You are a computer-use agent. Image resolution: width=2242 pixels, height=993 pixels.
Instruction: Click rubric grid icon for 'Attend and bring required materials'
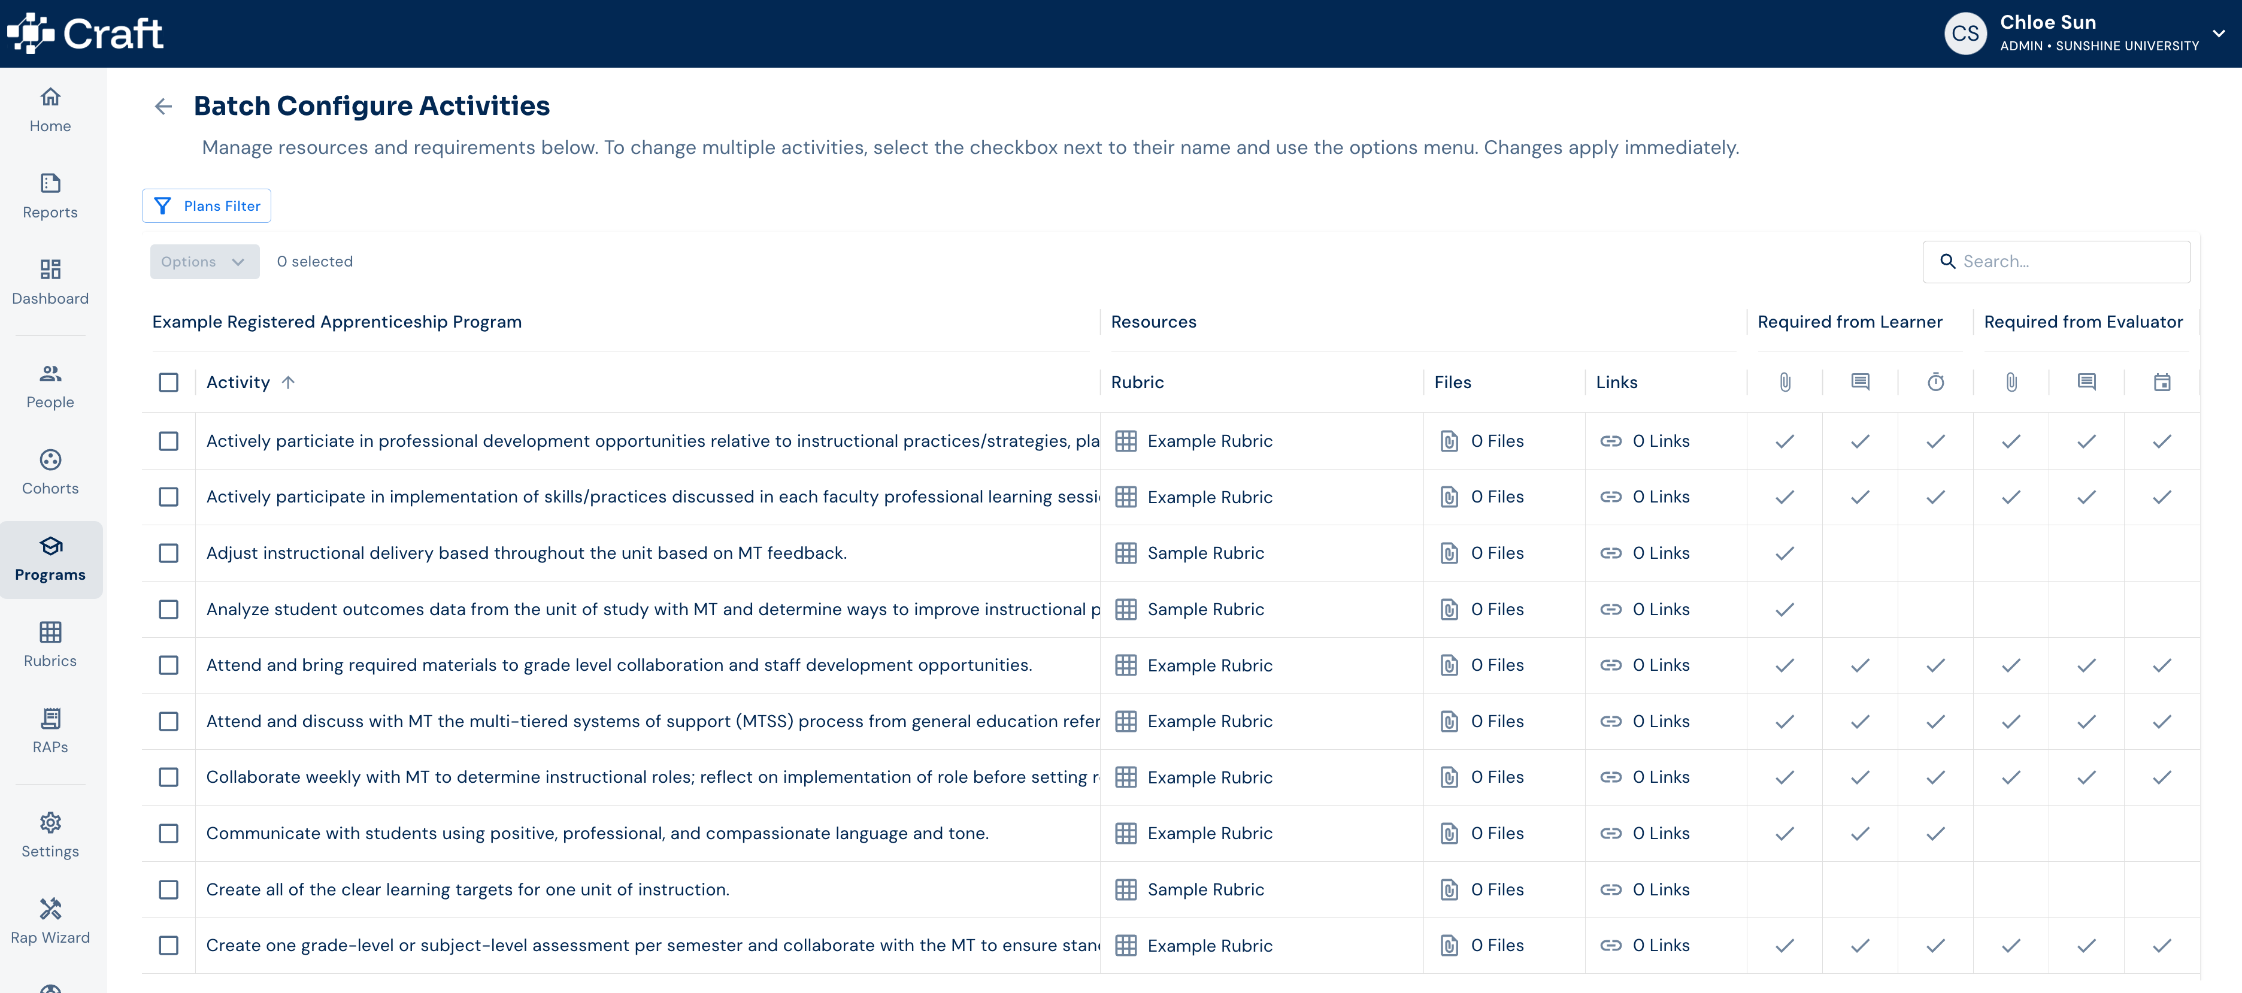1126,665
